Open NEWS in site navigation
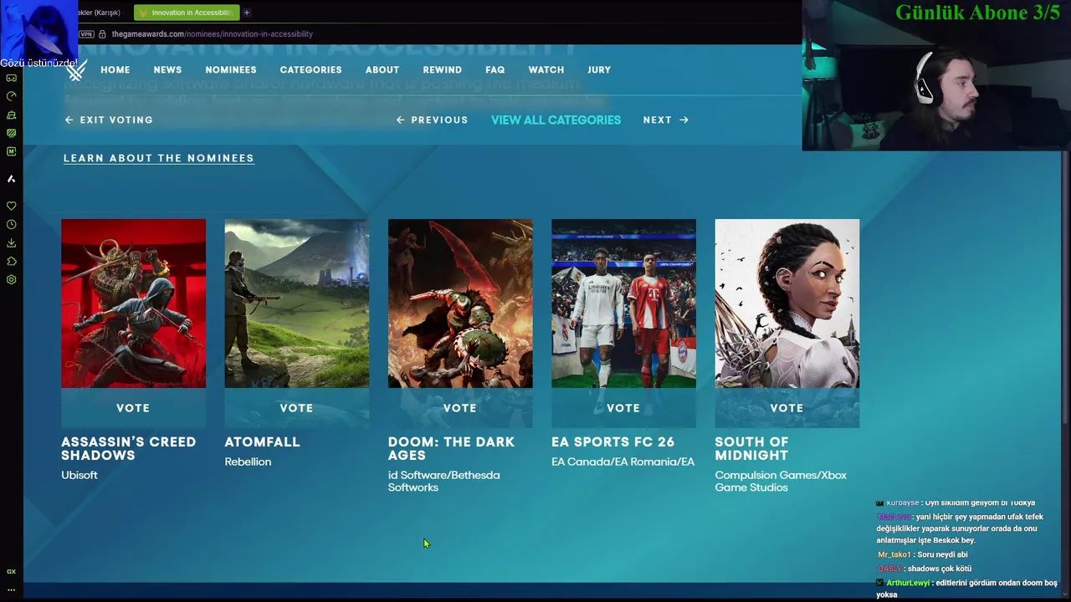The width and height of the screenshot is (1071, 602). tap(167, 70)
